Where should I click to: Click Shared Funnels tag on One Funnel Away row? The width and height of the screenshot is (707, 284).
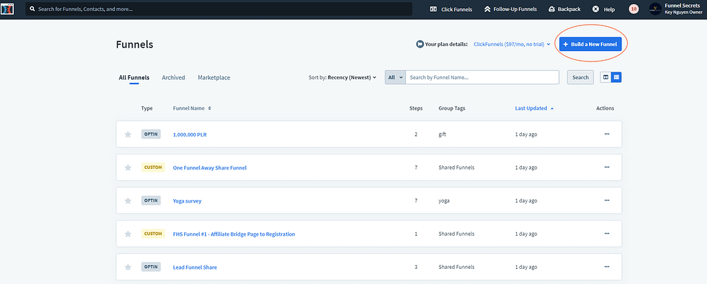coord(456,168)
